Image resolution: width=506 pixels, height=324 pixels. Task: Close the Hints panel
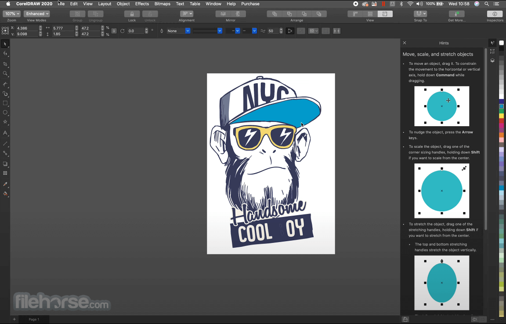405,43
